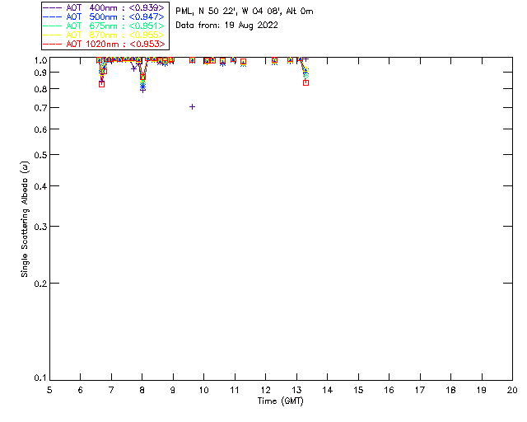Click the red square marker near 0.83 at 6.7 hours
Image resolution: width=527 pixels, height=422 pixels.
102,84
